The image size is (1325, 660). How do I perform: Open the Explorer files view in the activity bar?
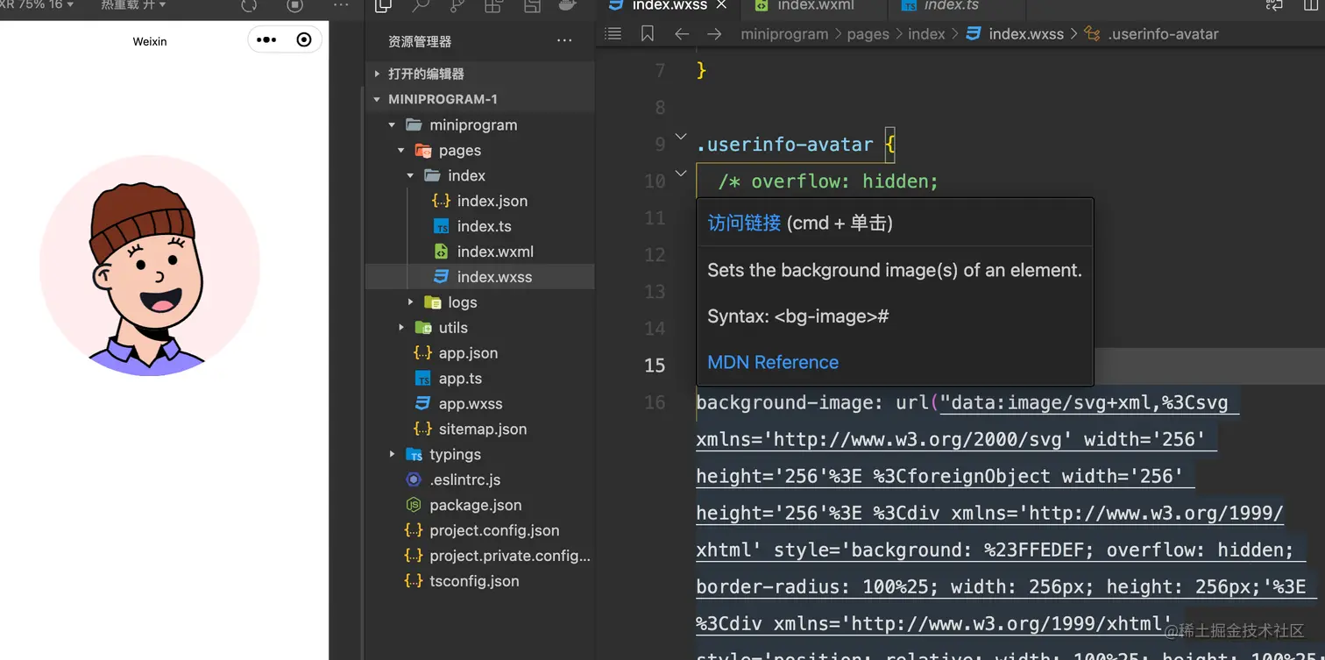[x=383, y=6]
